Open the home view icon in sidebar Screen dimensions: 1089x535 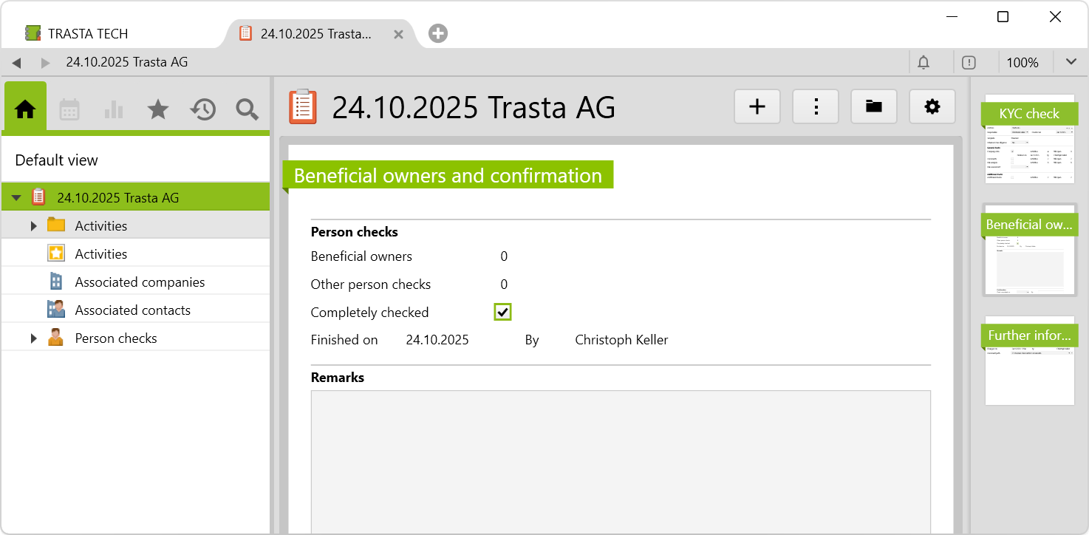25,109
